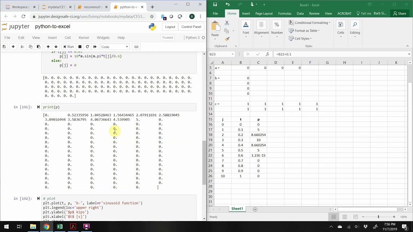The image size is (413, 232).
Task: Switch to the Page Layout ribbon tab
Action: pyautogui.click(x=264, y=14)
